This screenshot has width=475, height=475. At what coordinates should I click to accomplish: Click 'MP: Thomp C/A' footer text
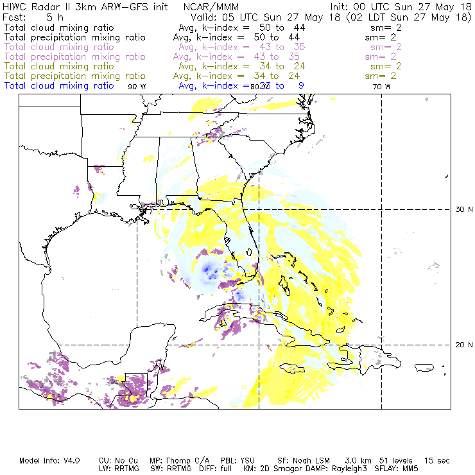[179, 461]
